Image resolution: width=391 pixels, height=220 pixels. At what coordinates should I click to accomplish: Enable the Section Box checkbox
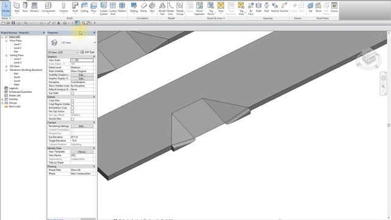coord(72,119)
